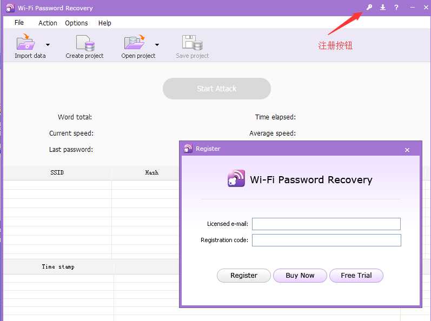The height and width of the screenshot is (321, 431).
Task: Minimize the Wi-Fi Password Recovery window
Action: [412, 8]
